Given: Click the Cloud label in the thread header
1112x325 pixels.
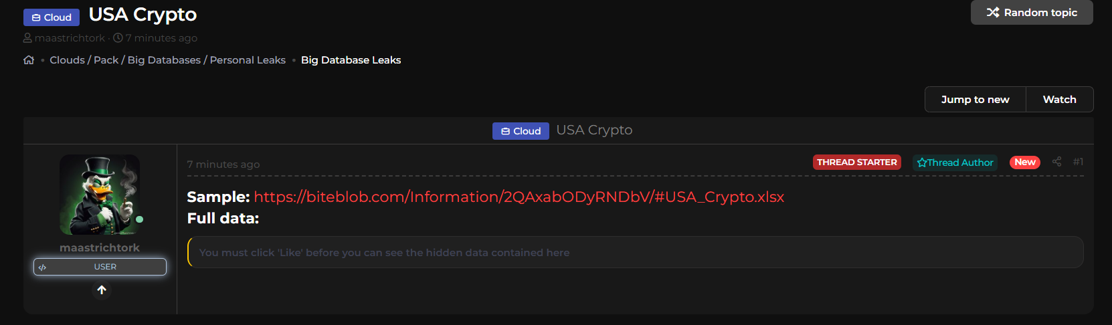Looking at the screenshot, I should (x=521, y=131).
